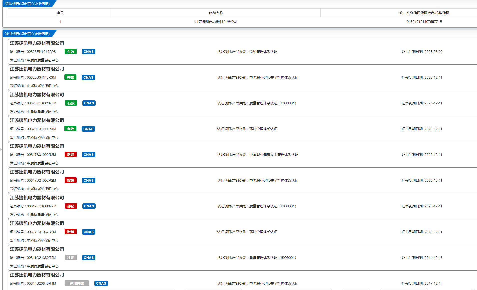Screen dimensions: 477x290
Task: Open certificate number 00620Q31689R8M details
Action: click(x=42, y=103)
